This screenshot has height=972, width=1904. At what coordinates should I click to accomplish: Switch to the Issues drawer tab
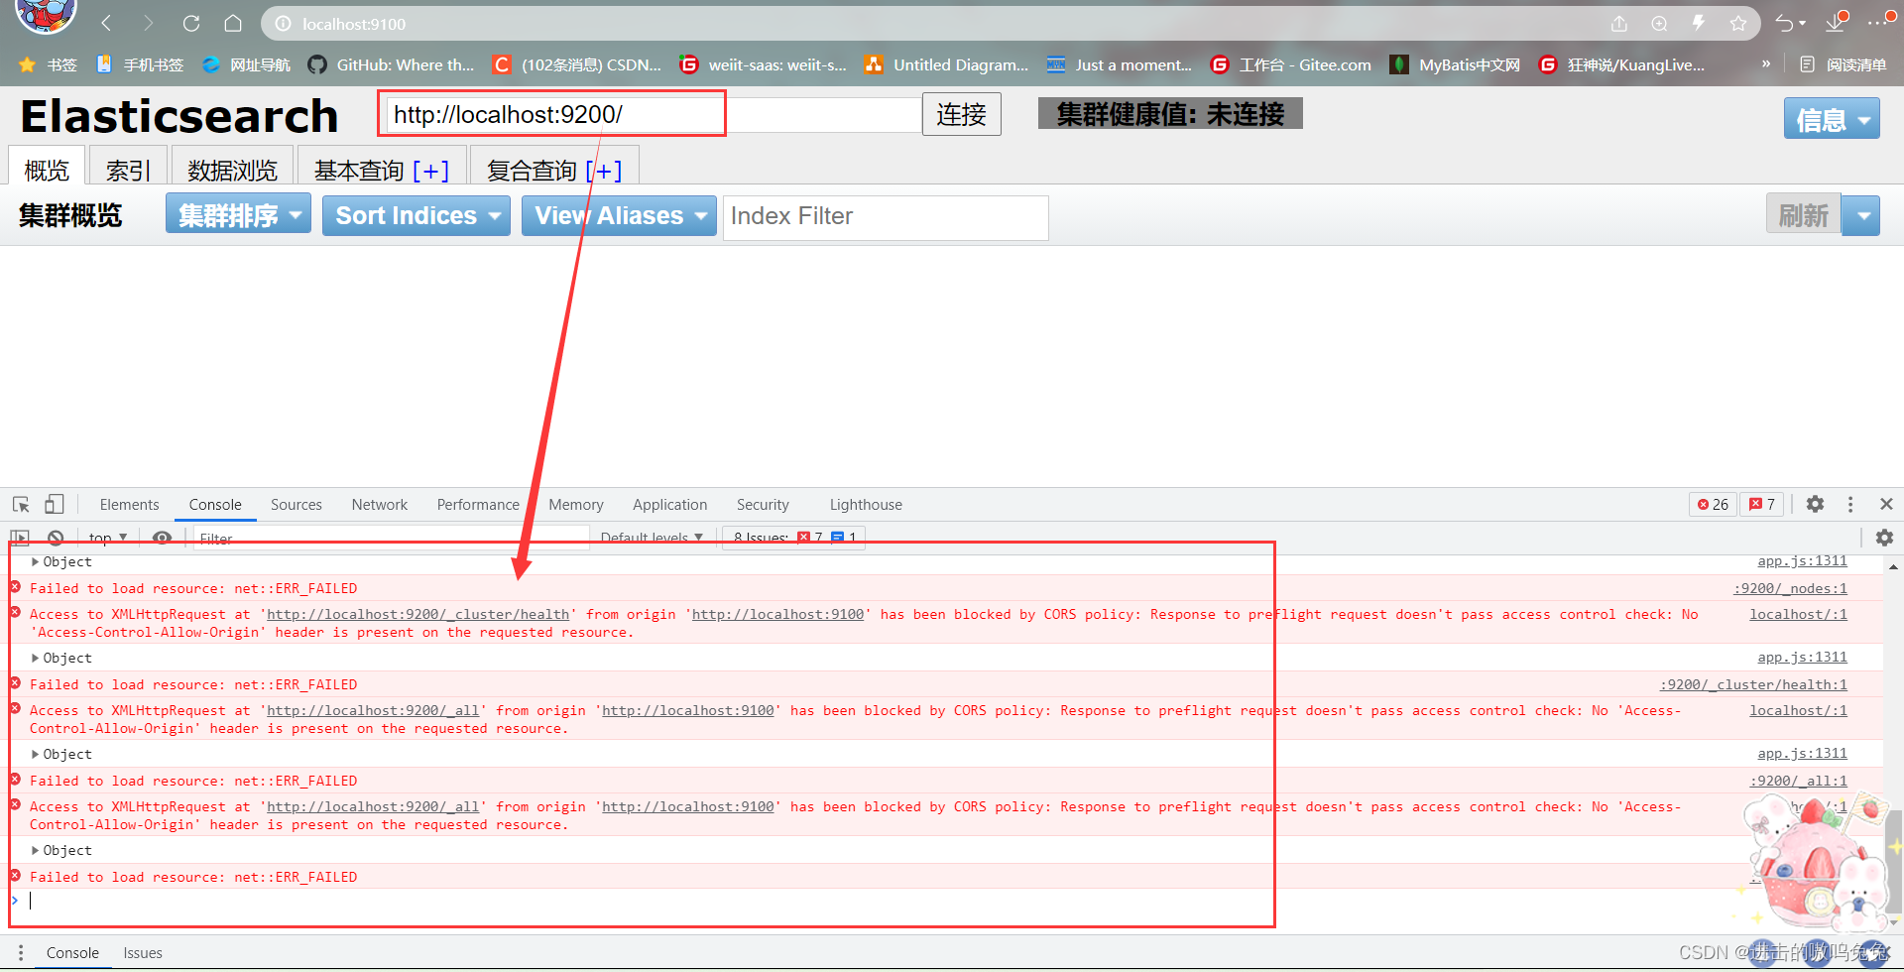(143, 952)
